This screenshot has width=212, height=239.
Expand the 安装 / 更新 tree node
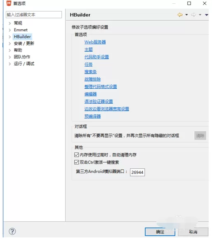(x=10, y=44)
